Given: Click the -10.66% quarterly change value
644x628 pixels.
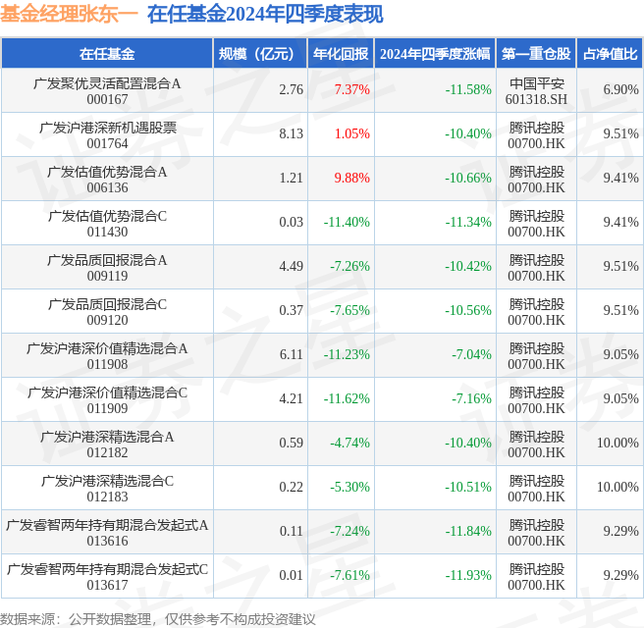Looking at the screenshot, I should pos(468,178).
